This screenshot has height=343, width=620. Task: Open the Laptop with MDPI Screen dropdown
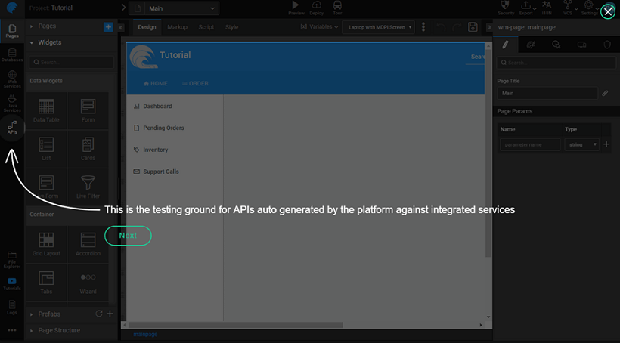coord(379,27)
